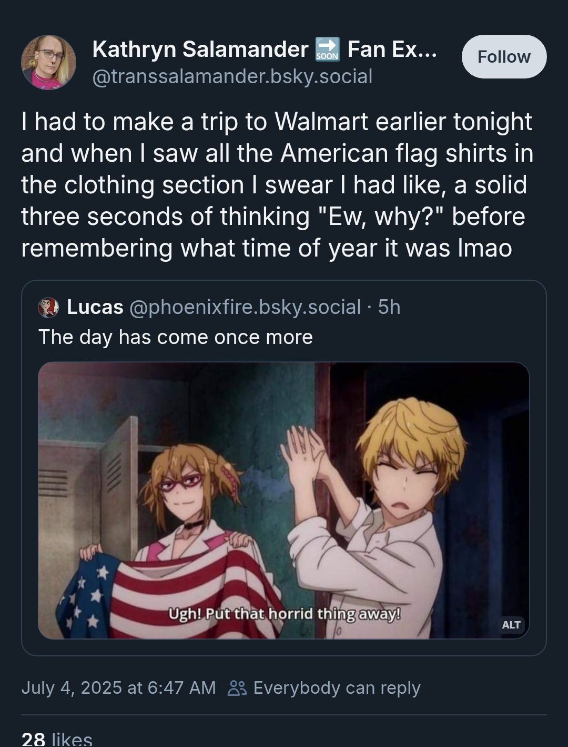Open the Lucas display name link

coord(95,307)
